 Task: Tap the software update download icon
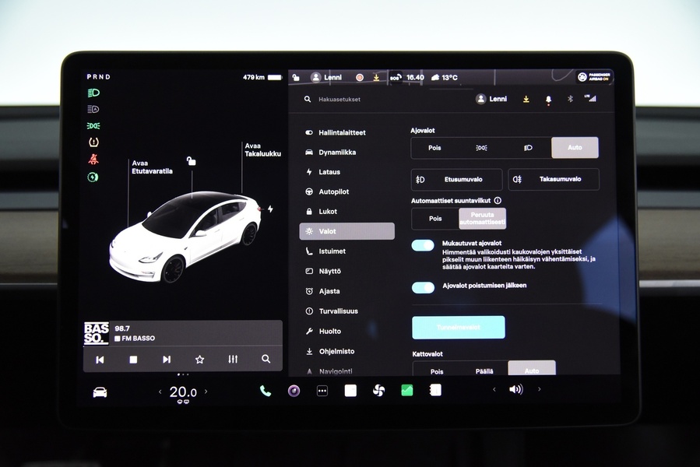click(x=526, y=99)
